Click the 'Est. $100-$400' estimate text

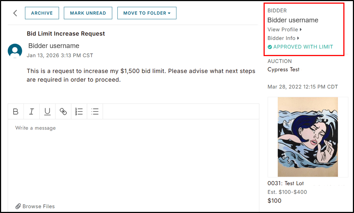(287, 192)
